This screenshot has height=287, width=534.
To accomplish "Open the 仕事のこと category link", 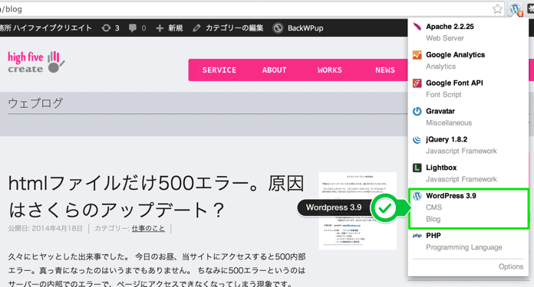I will point(148,229).
